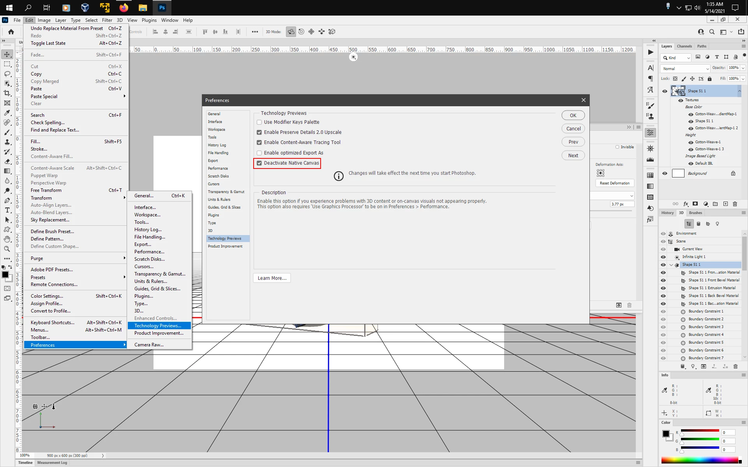This screenshot has width=748, height=467.
Task: Uncheck Deactivate Native Canvas checkbox
Action: point(259,163)
